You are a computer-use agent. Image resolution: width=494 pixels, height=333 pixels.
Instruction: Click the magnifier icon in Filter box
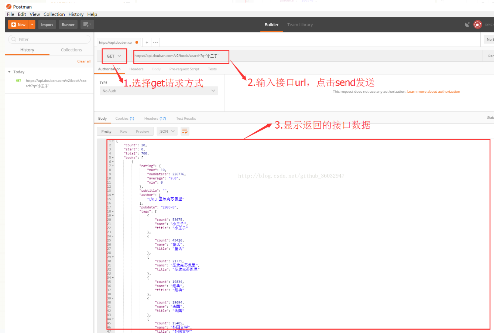click(14, 39)
